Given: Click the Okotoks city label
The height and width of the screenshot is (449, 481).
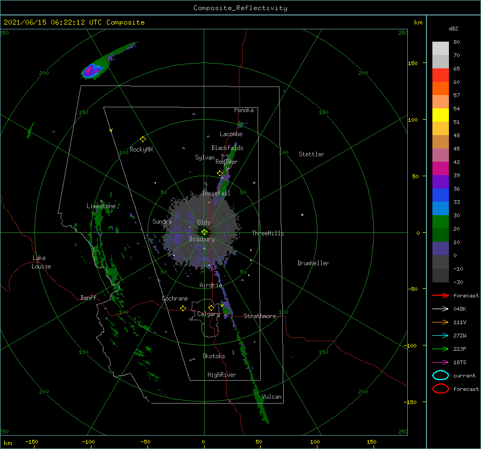Looking at the screenshot, I should coord(214,356).
